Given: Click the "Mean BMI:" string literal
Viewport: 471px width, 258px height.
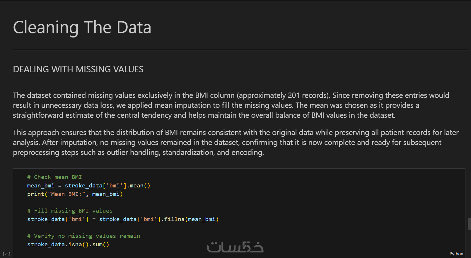Looking at the screenshot, I should coord(66,194).
